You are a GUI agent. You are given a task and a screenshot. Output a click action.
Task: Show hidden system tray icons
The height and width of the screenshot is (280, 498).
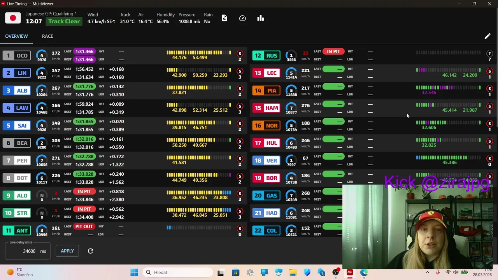click(x=427, y=272)
